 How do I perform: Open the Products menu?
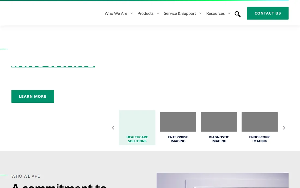point(145,13)
